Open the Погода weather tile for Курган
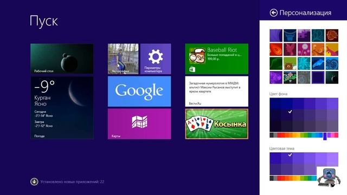Screen dimensions: 347x195 click(x=62, y=108)
